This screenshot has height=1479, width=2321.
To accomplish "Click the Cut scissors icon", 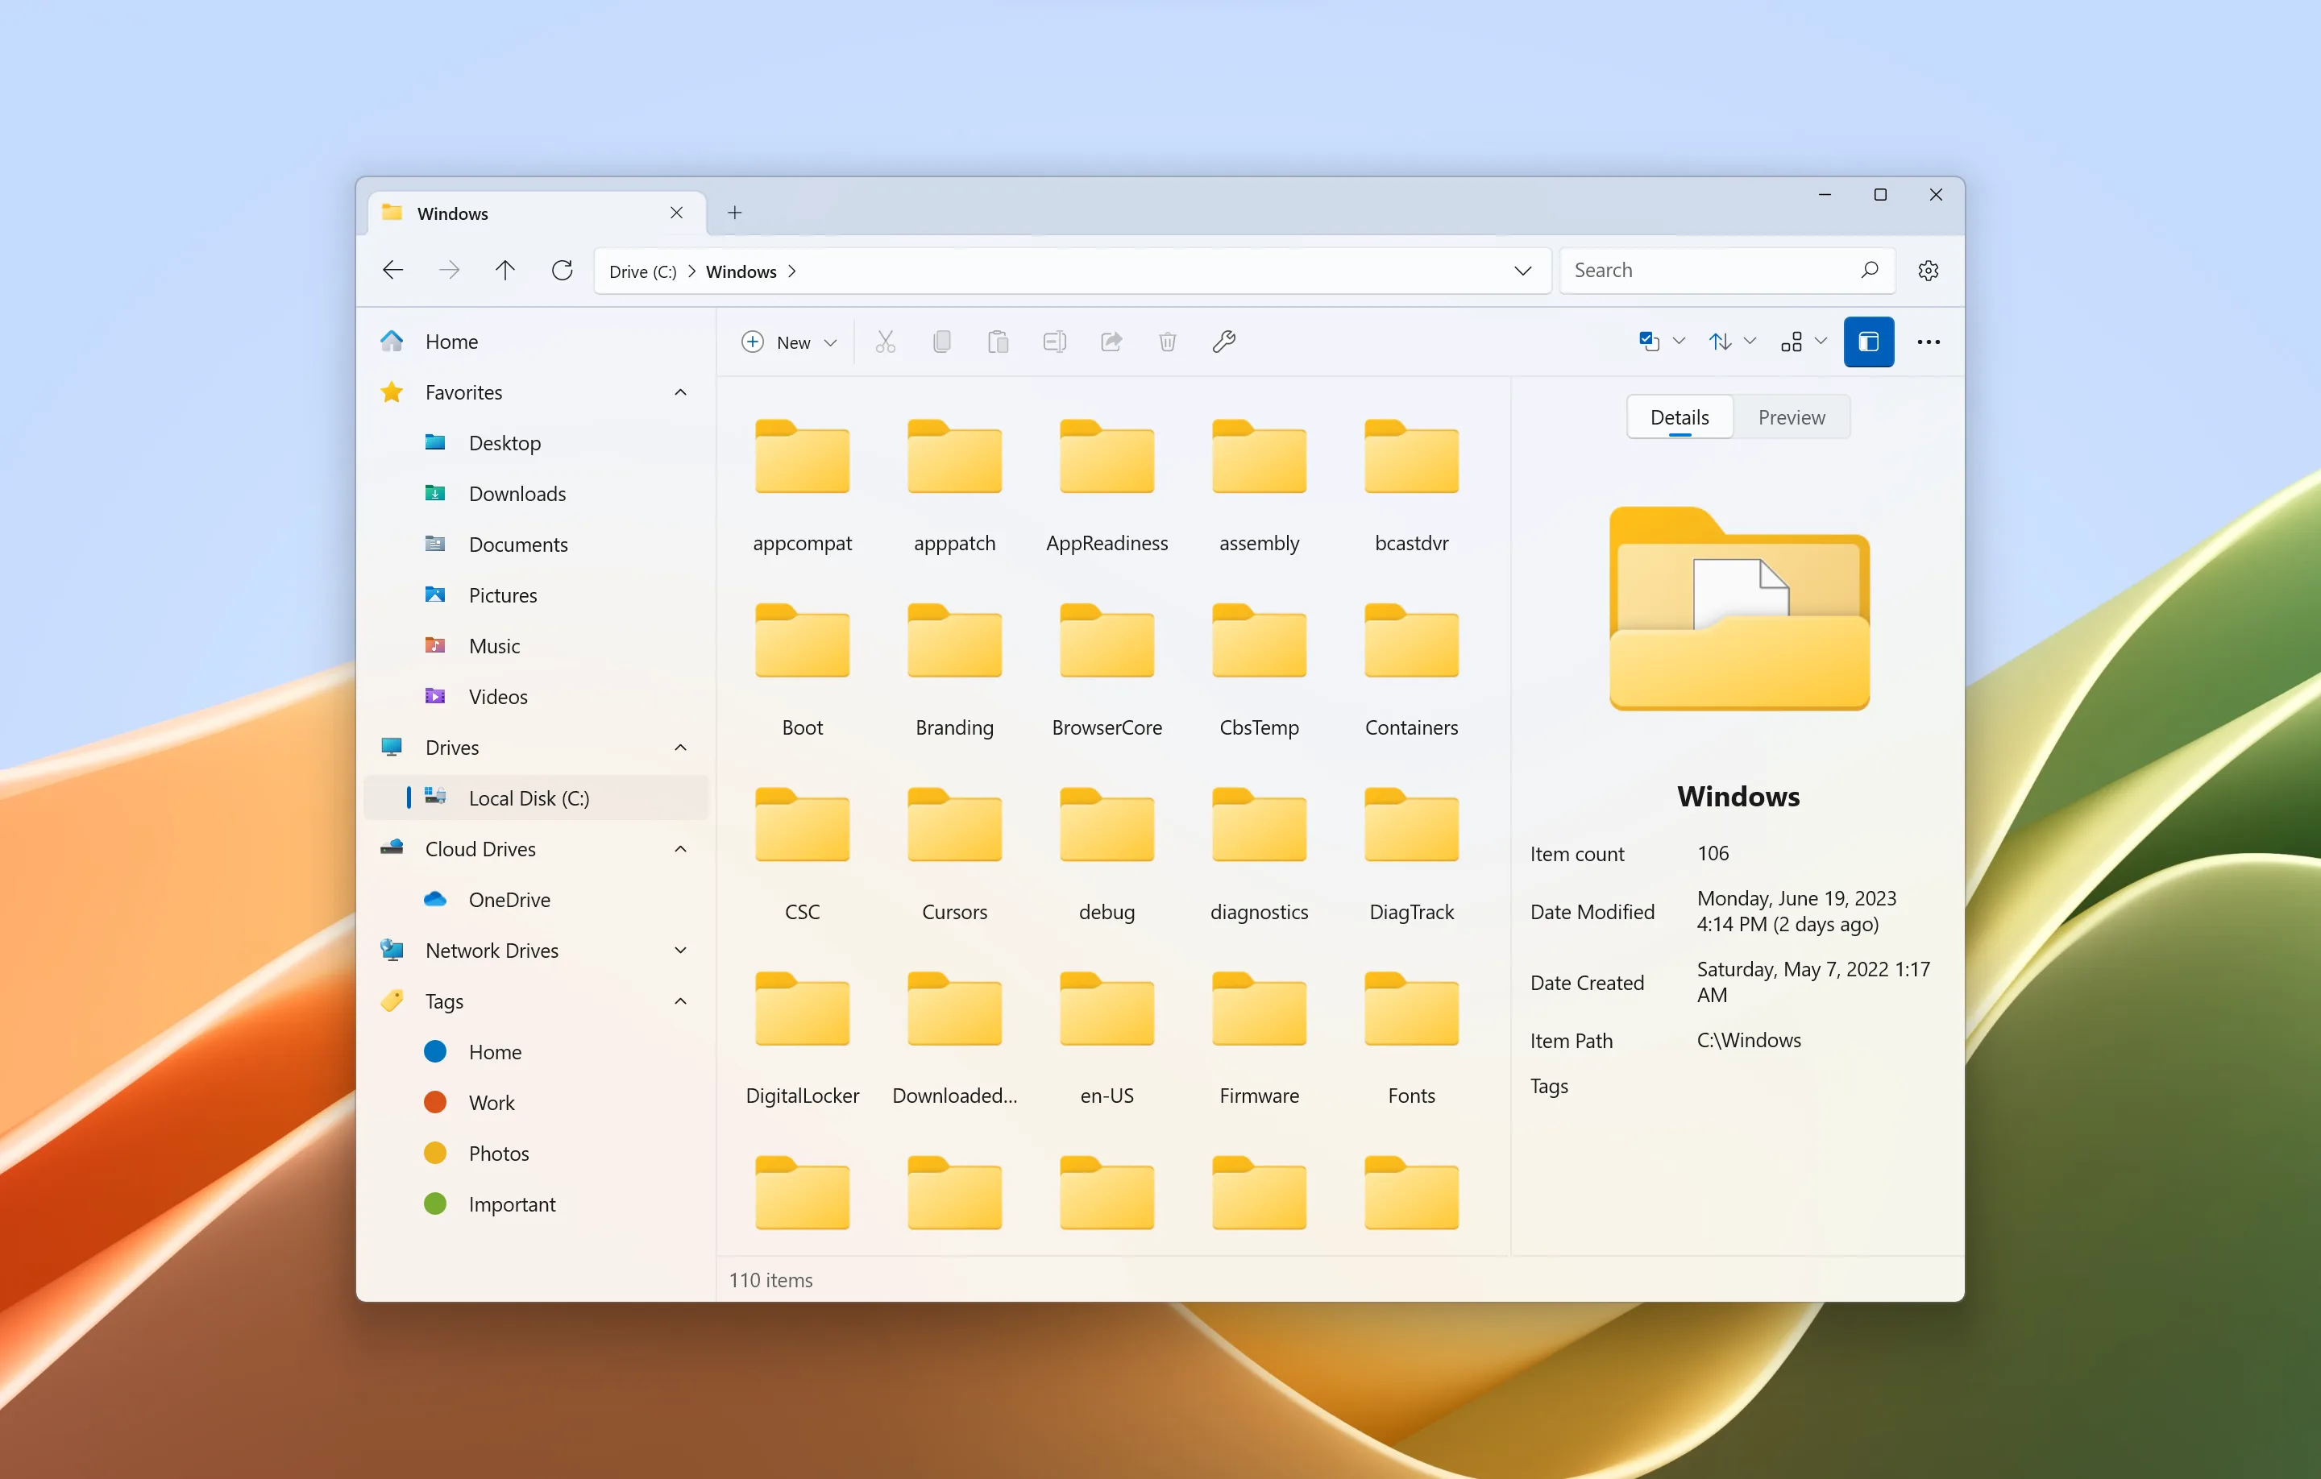I will (x=885, y=342).
